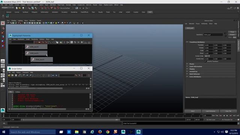Open the Bookmarks menu in Hypergraph

pyautogui.click(x=21, y=39)
